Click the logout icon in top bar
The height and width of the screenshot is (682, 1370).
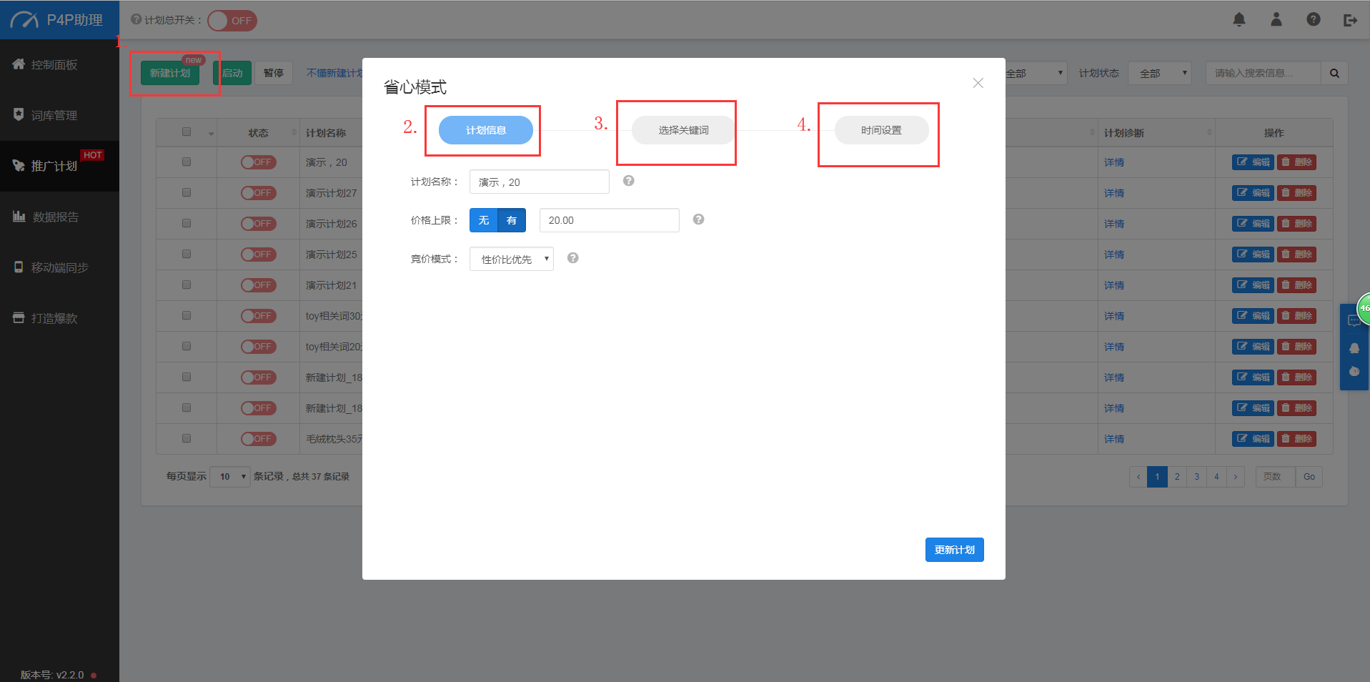coord(1350,20)
